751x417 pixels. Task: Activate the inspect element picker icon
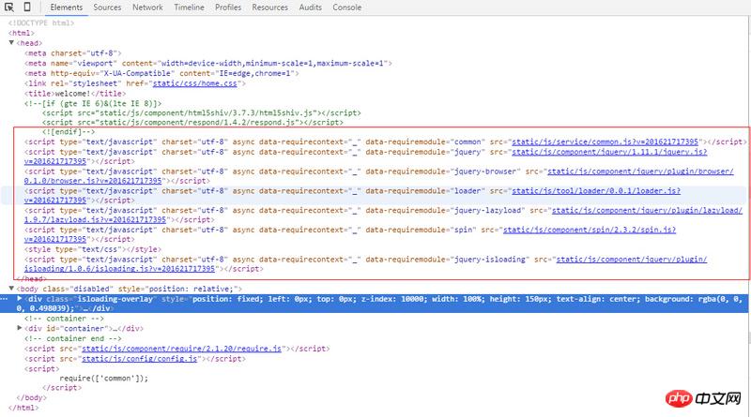point(10,7)
